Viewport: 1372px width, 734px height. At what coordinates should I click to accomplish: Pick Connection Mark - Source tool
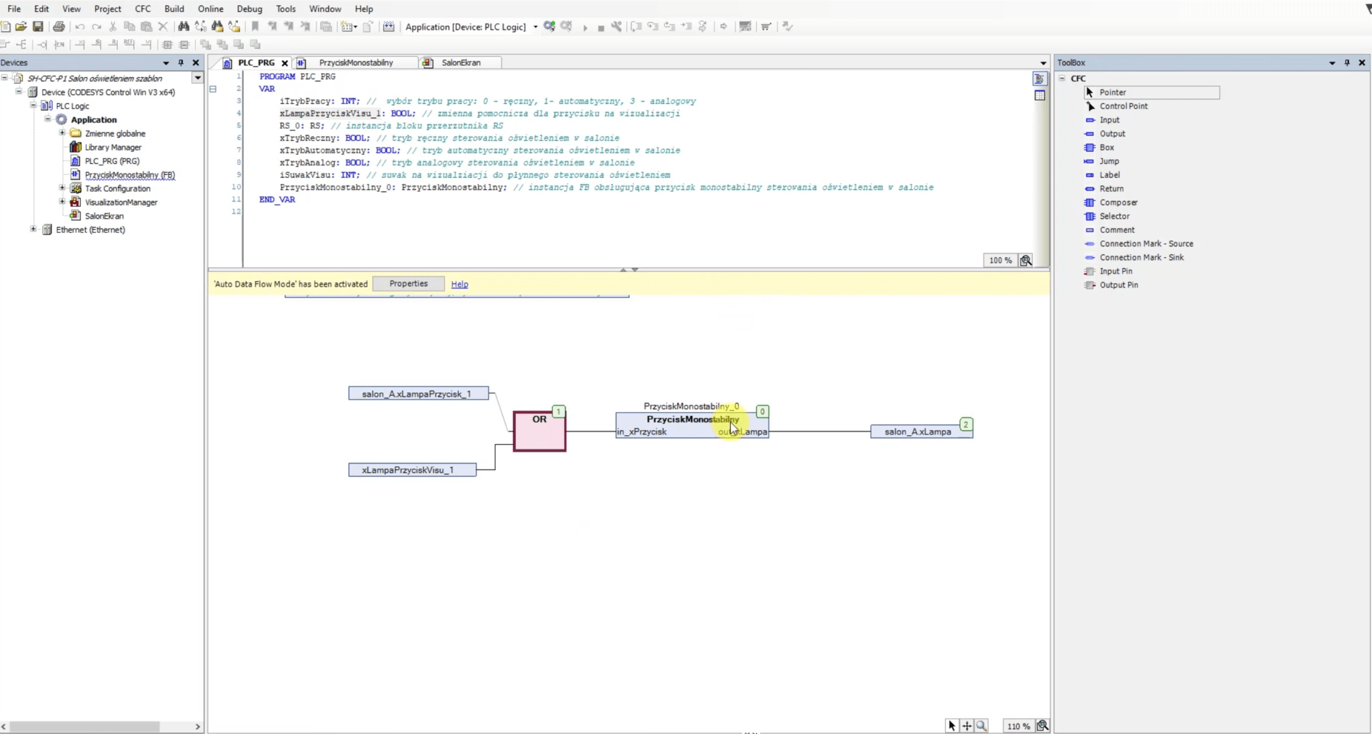(x=1146, y=244)
